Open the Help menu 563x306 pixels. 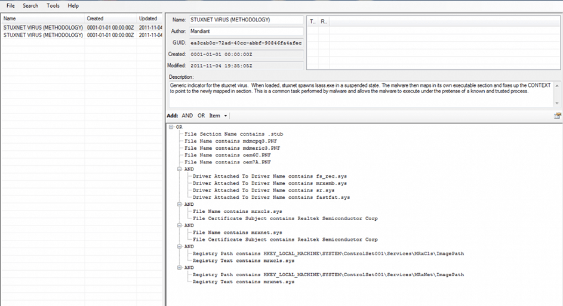click(73, 5)
